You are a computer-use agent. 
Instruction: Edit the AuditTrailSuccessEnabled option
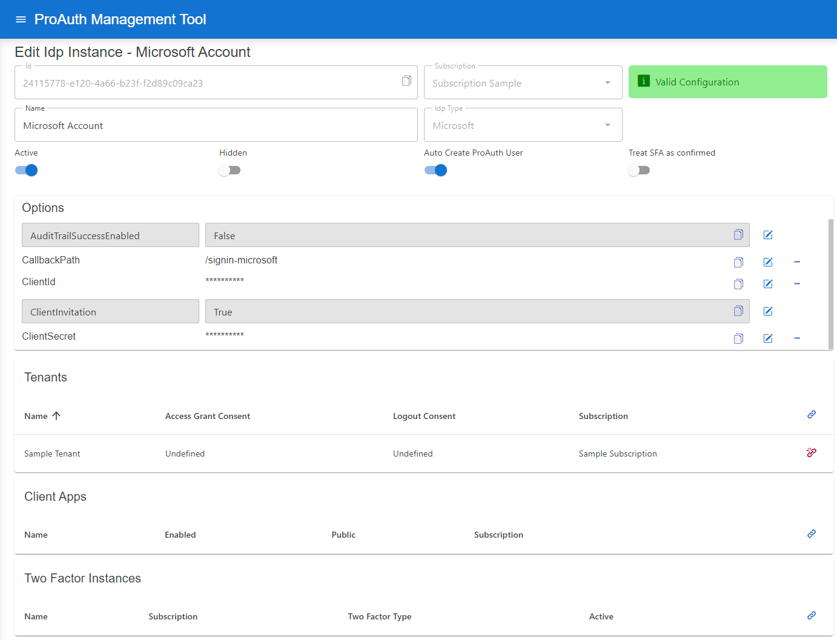tap(768, 235)
